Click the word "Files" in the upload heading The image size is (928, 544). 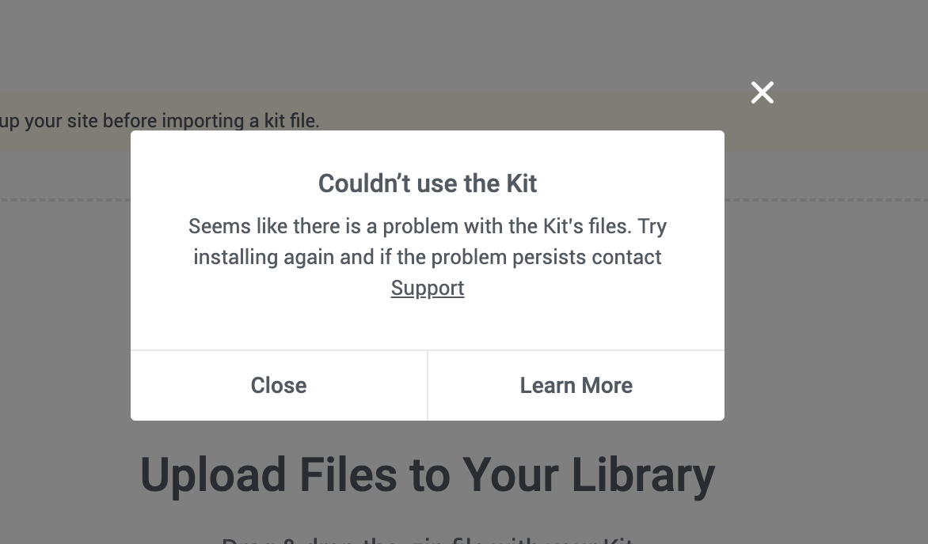tap(348, 474)
